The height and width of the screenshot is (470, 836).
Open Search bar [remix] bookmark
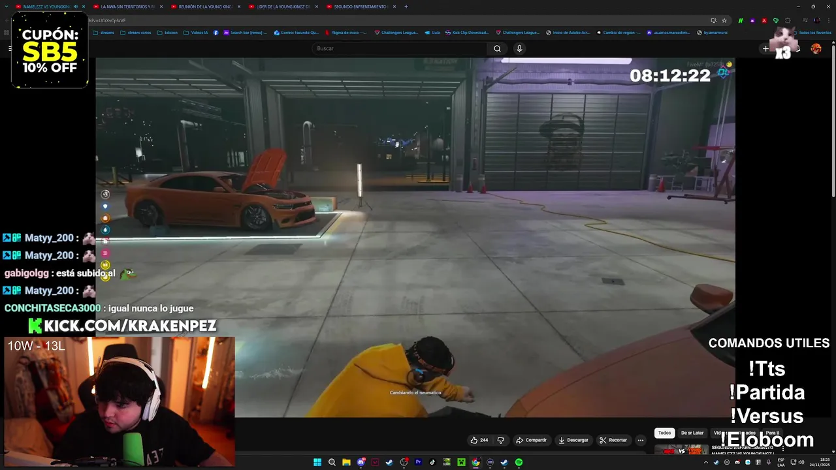(245, 32)
